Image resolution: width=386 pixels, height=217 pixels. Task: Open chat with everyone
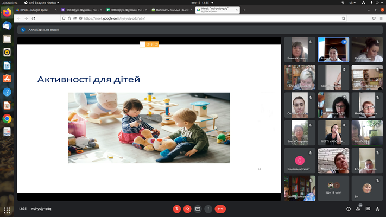coord(368,209)
